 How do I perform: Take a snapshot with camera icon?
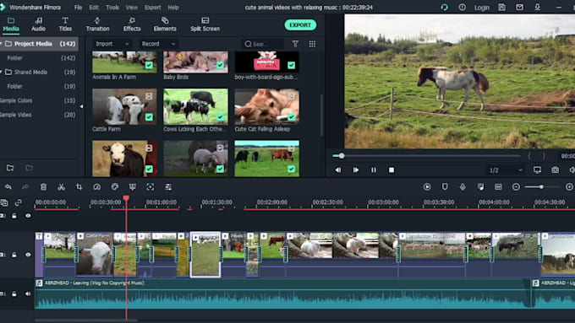tap(556, 170)
